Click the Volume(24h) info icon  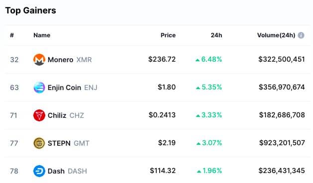[x=301, y=35]
